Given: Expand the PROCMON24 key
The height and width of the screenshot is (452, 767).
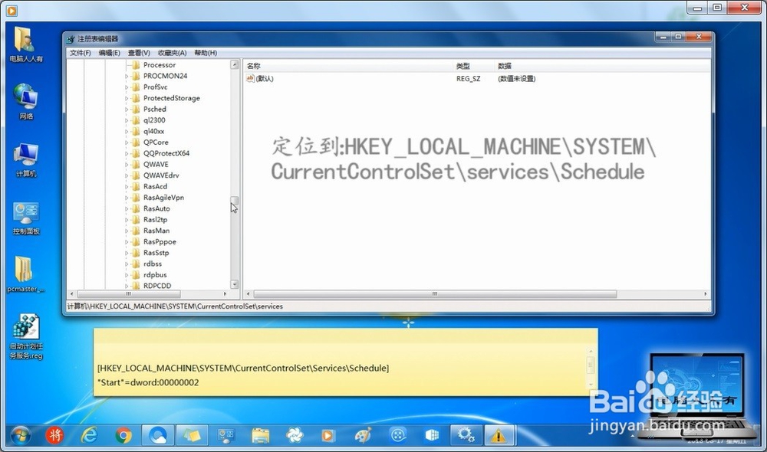Looking at the screenshot, I should [x=127, y=77].
